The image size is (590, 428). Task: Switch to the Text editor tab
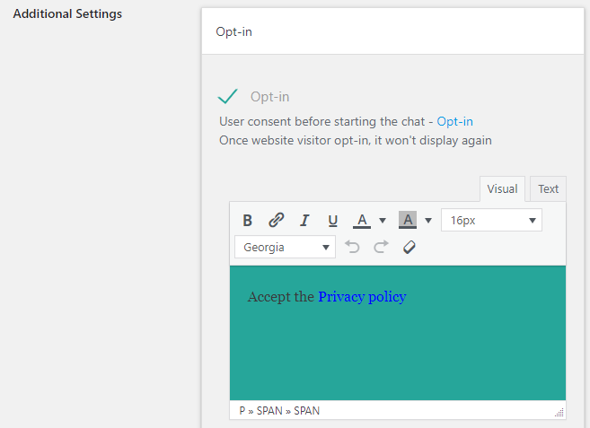coord(548,189)
